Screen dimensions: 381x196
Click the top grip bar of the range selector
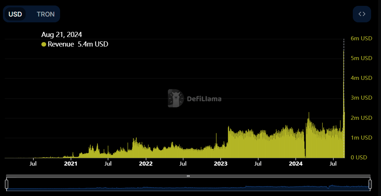(x=188, y=176)
